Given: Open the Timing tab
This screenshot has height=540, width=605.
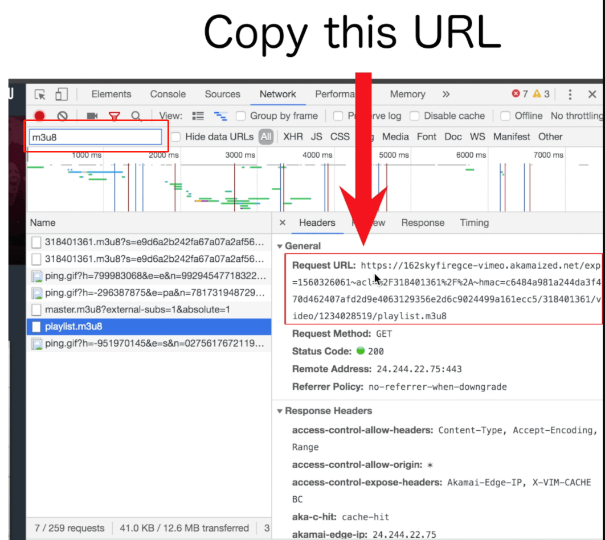Looking at the screenshot, I should [474, 222].
